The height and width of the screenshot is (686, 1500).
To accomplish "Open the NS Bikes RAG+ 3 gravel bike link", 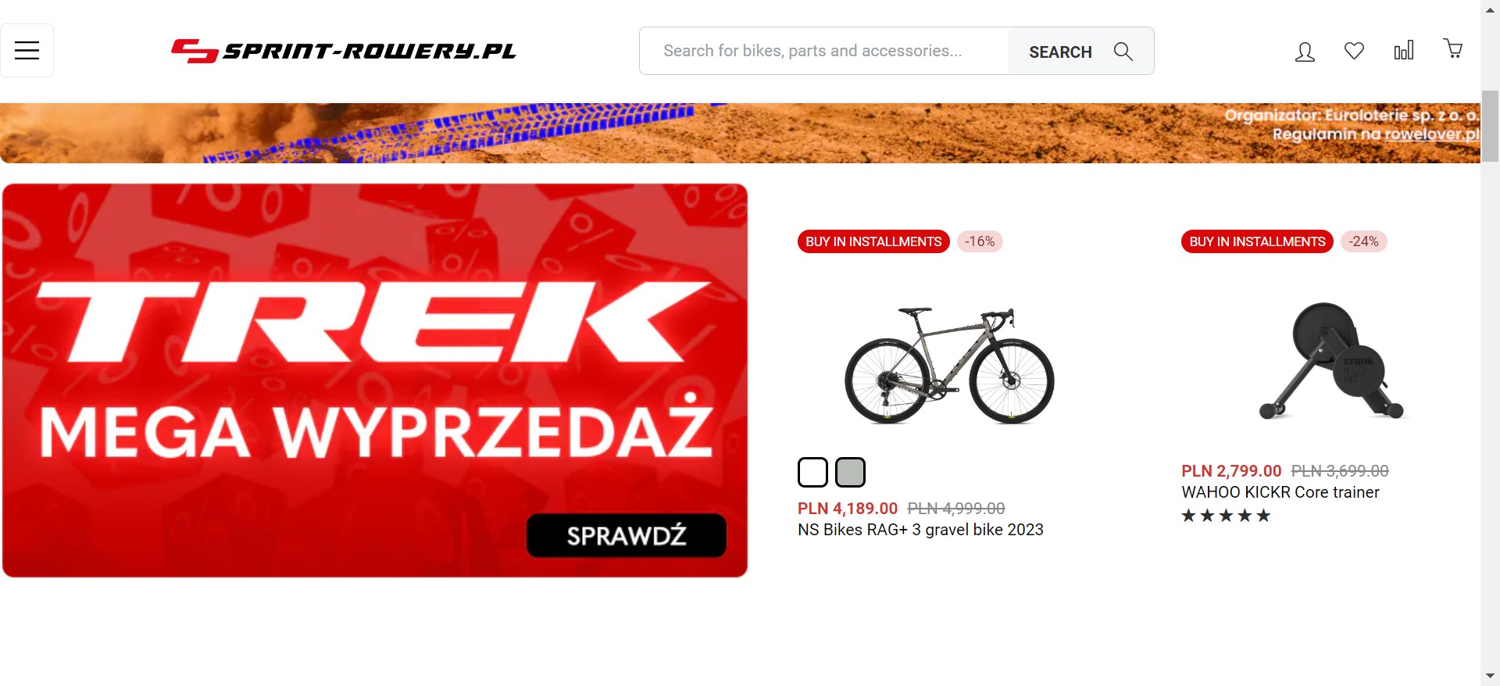I will pos(920,530).
